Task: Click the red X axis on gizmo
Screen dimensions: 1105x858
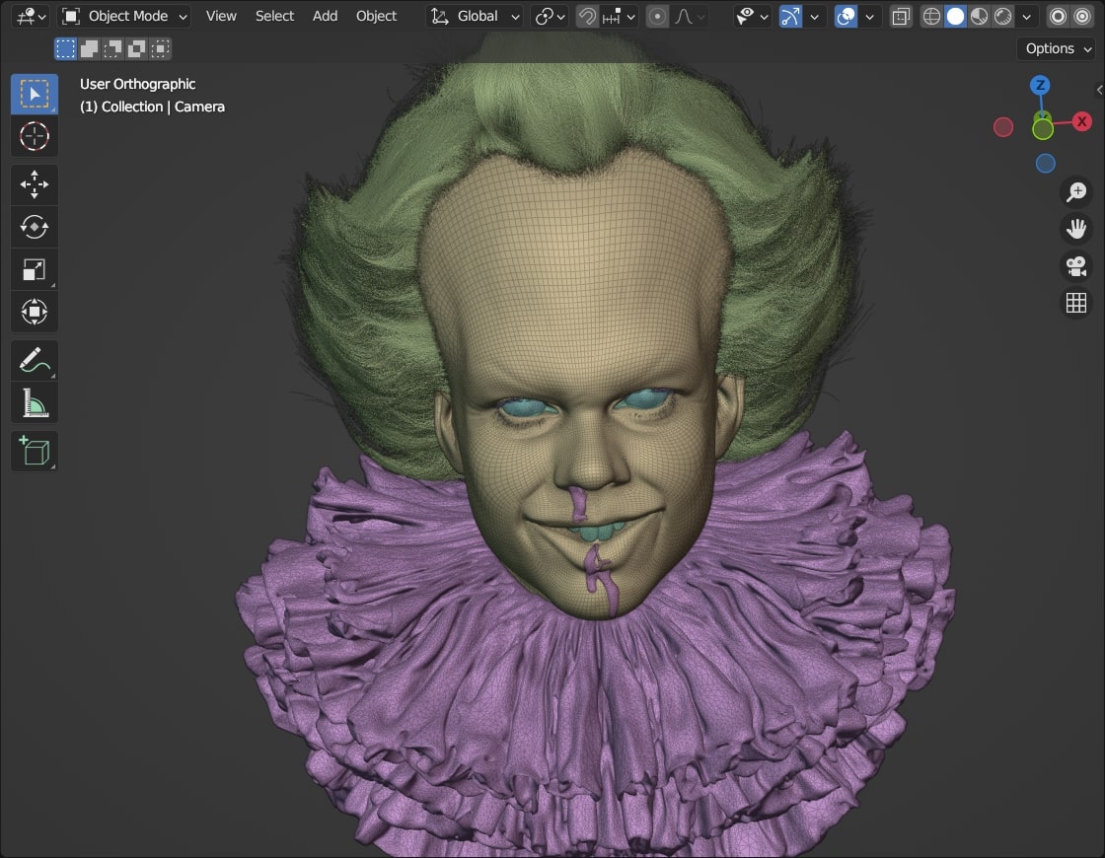Action: tap(1082, 121)
